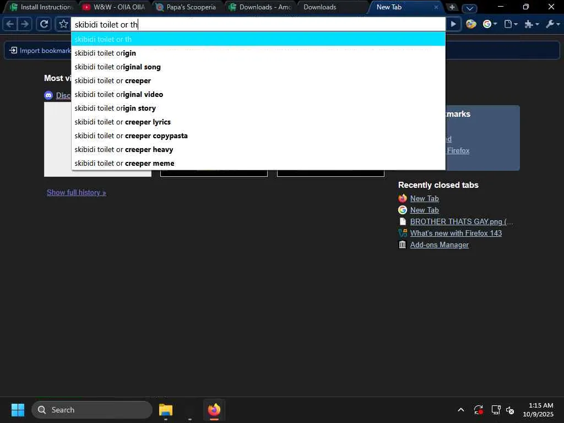Open the Show full history link

click(x=76, y=192)
